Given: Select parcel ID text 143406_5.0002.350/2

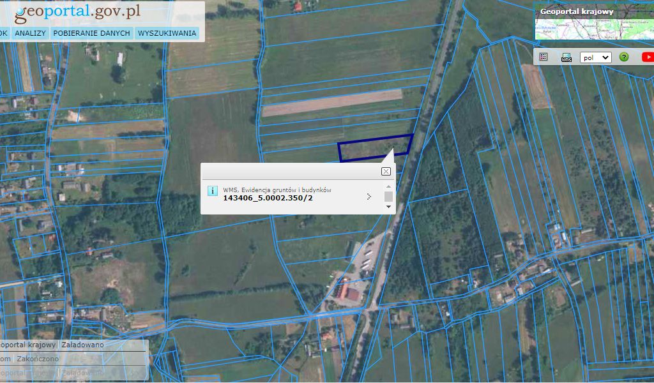Looking at the screenshot, I should (268, 198).
